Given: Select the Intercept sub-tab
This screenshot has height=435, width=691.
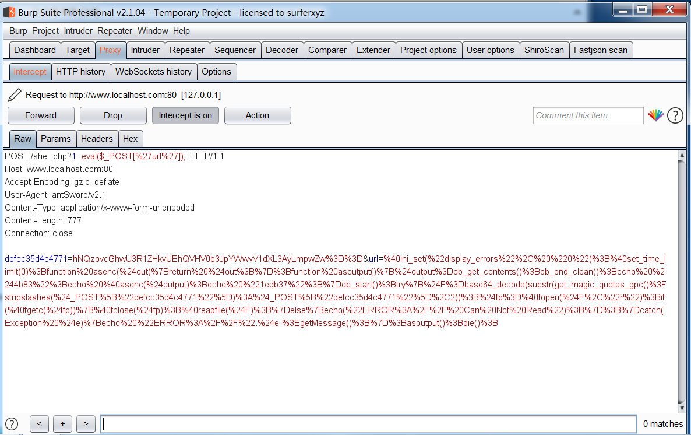Looking at the screenshot, I should [30, 72].
